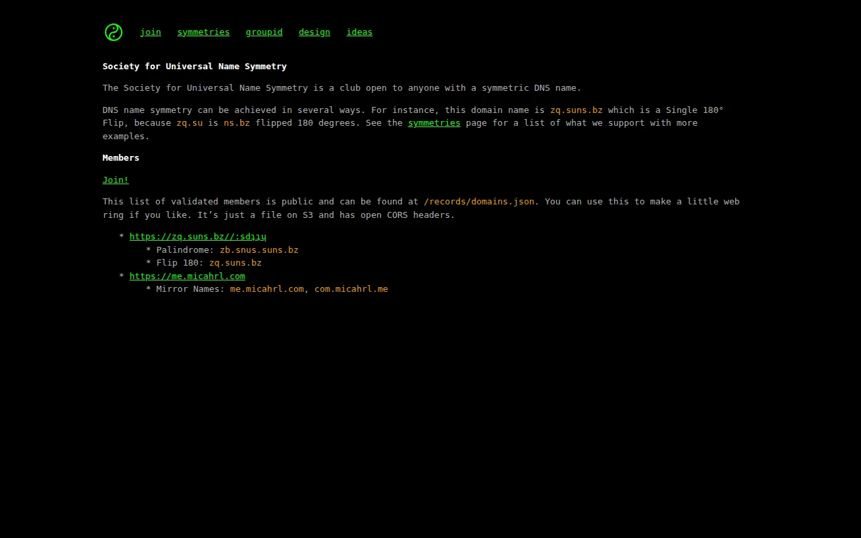Select the Flip 180 zq.suns.bz entry
Screen dimensions: 861x538
pyautogui.click(x=235, y=262)
